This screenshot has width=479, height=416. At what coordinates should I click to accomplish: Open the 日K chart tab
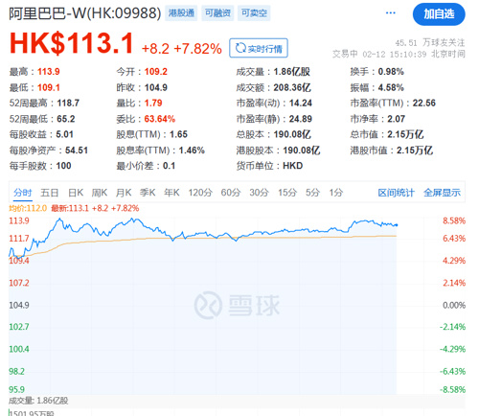click(x=76, y=193)
